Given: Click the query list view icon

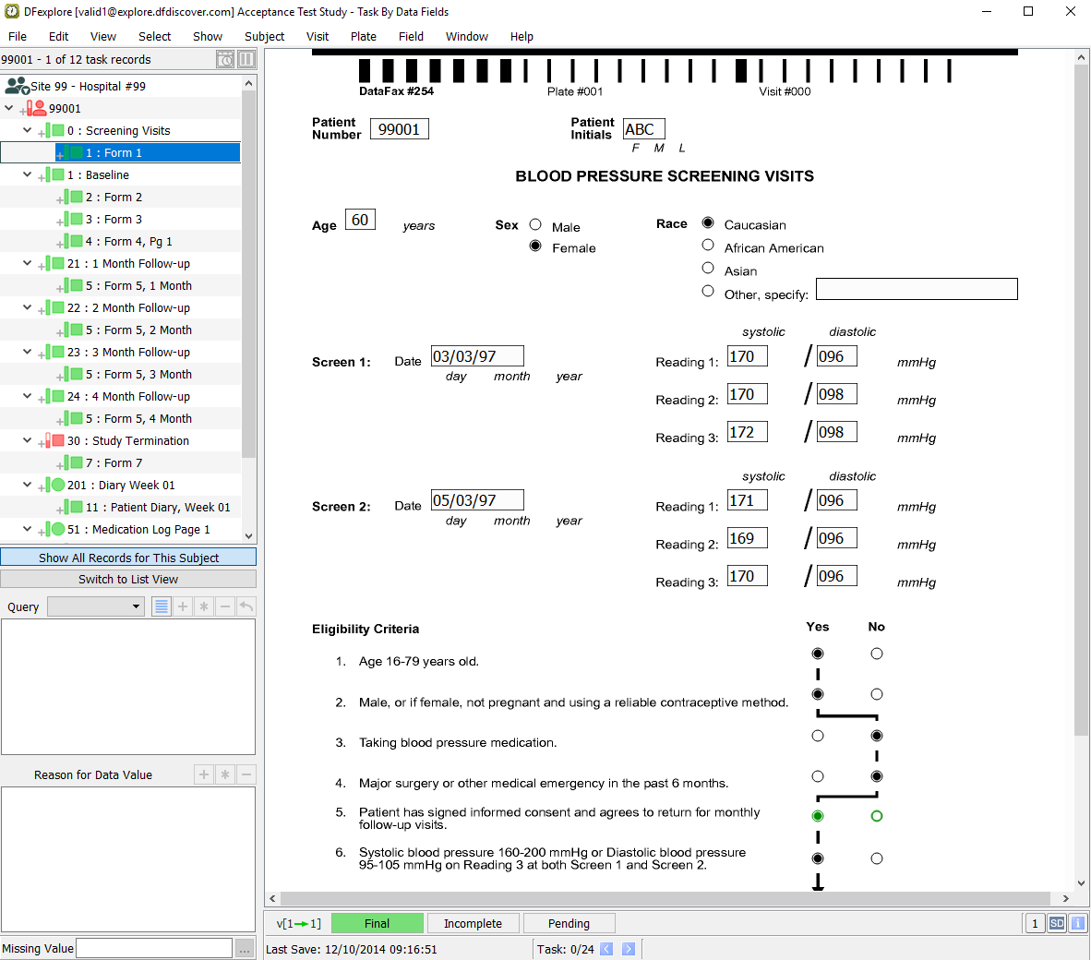Looking at the screenshot, I should pos(162,606).
